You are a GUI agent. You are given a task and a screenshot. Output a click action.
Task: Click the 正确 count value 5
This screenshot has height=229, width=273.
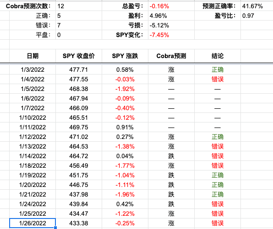click(59, 16)
